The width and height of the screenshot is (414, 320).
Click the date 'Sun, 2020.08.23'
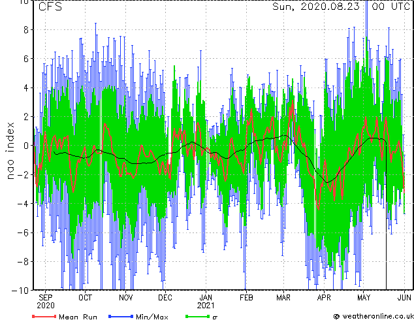pos(316,7)
